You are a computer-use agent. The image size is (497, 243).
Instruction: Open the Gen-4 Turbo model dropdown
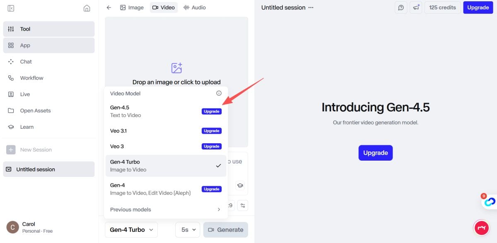[x=131, y=230]
